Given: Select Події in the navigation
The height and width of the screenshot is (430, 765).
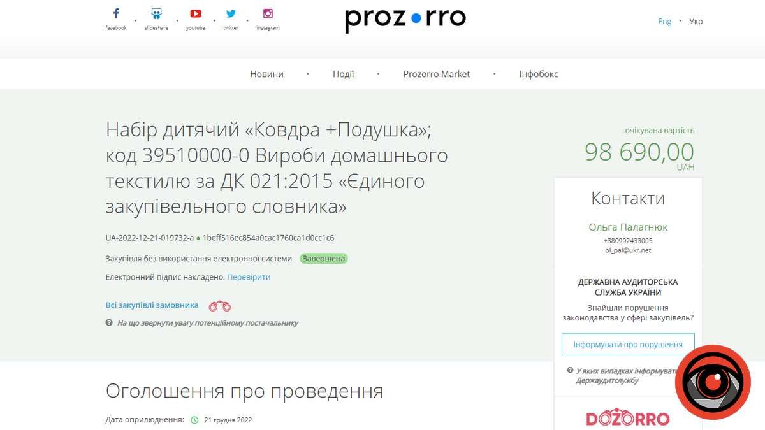Looking at the screenshot, I should (x=344, y=74).
